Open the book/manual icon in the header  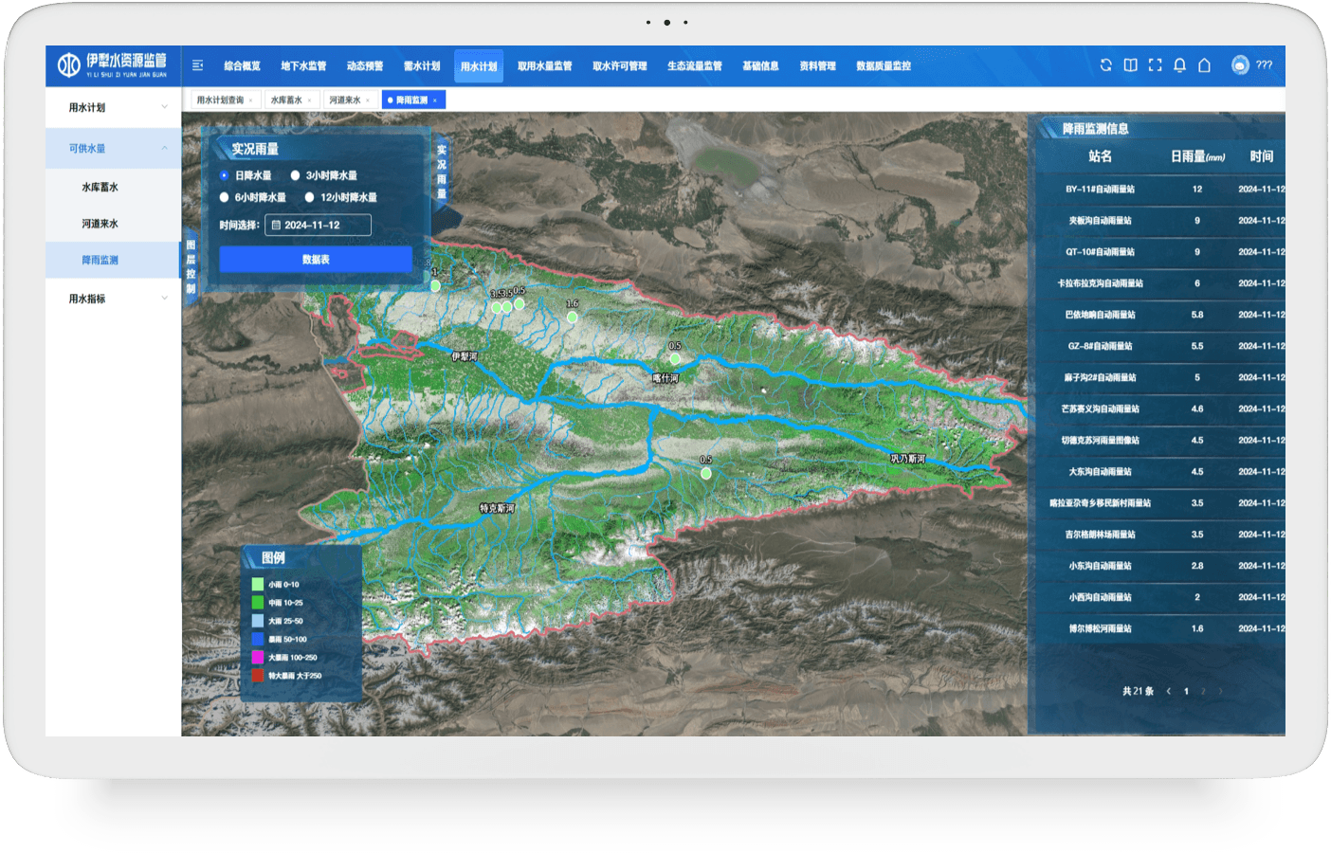(1130, 65)
